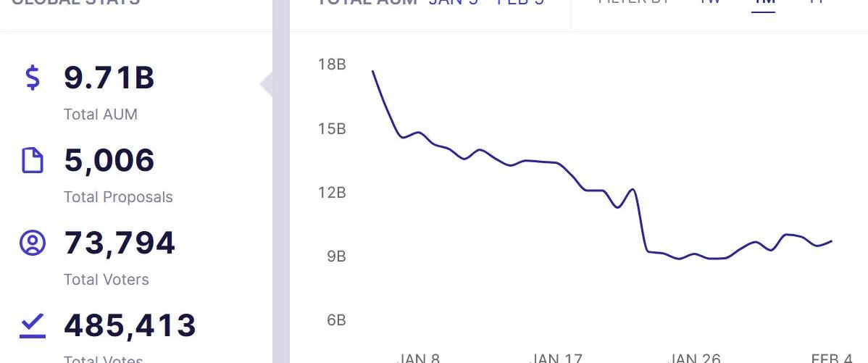Screen dimensions: 868x363
Task: Click the Total Proposals label
Action: pyautogui.click(x=118, y=197)
